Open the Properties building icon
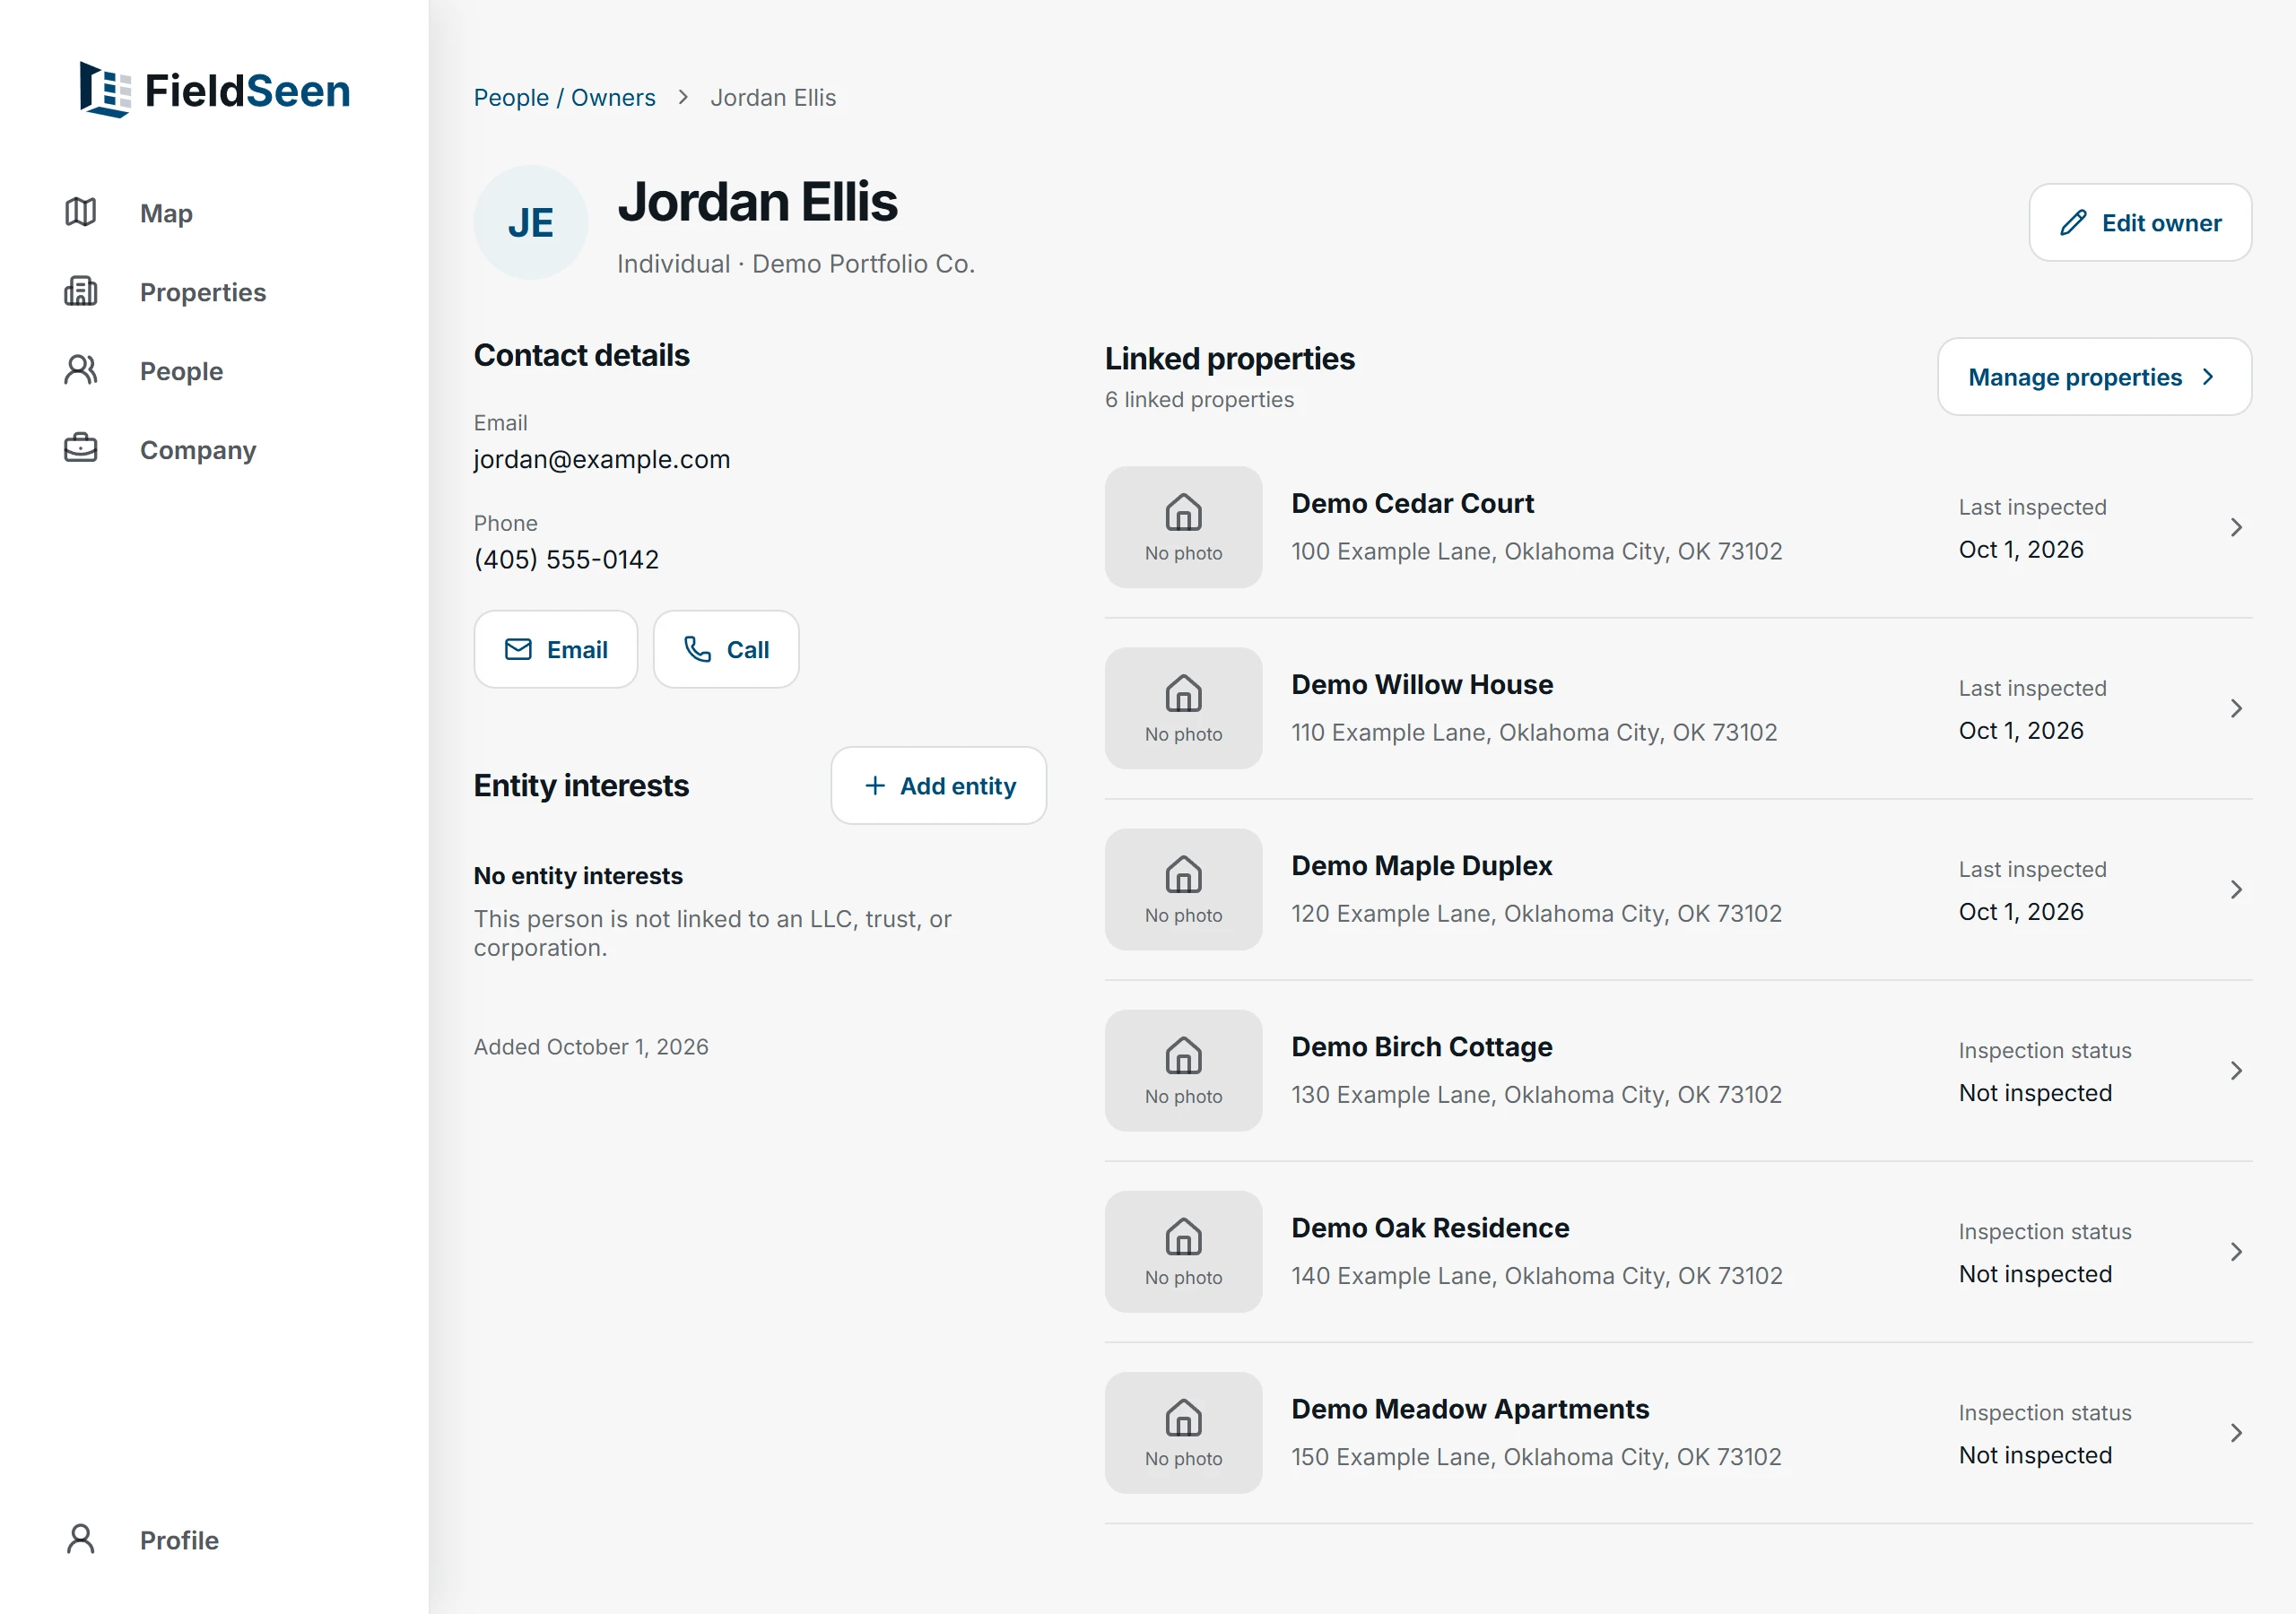Viewport: 2296px width, 1614px height. tap(81, 291)
